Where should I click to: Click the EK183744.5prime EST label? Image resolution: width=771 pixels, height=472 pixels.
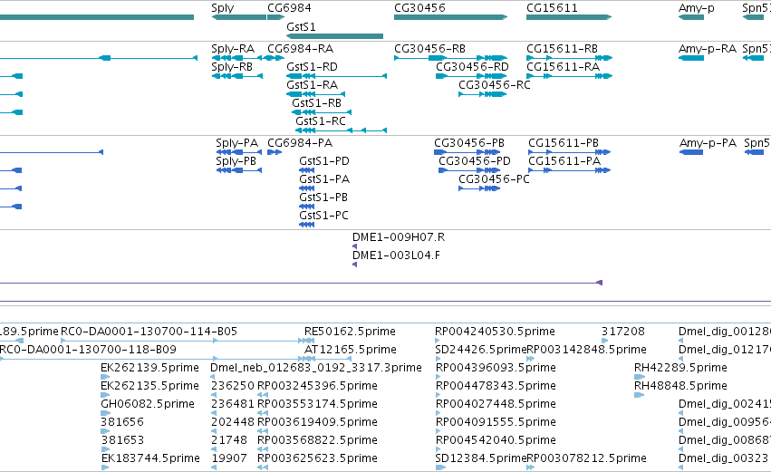pos(150,458)
